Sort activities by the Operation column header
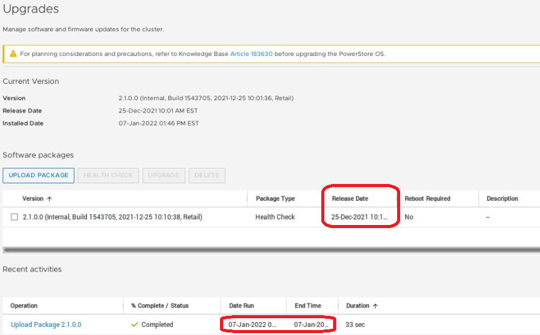This screenshot has width=540, height=335. (24, 306)
